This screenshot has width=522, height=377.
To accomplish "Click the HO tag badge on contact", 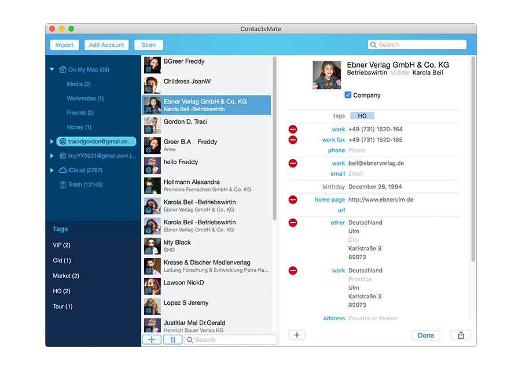I will 362,116.
